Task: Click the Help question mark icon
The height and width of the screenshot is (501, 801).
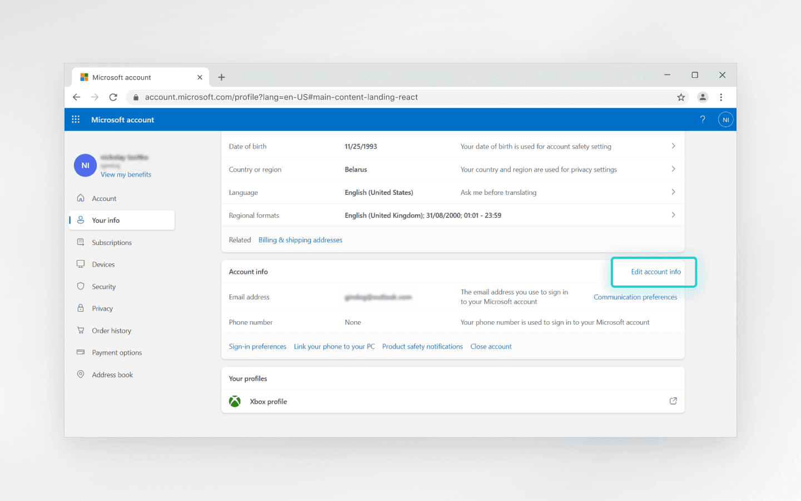Action: (702, 119)
